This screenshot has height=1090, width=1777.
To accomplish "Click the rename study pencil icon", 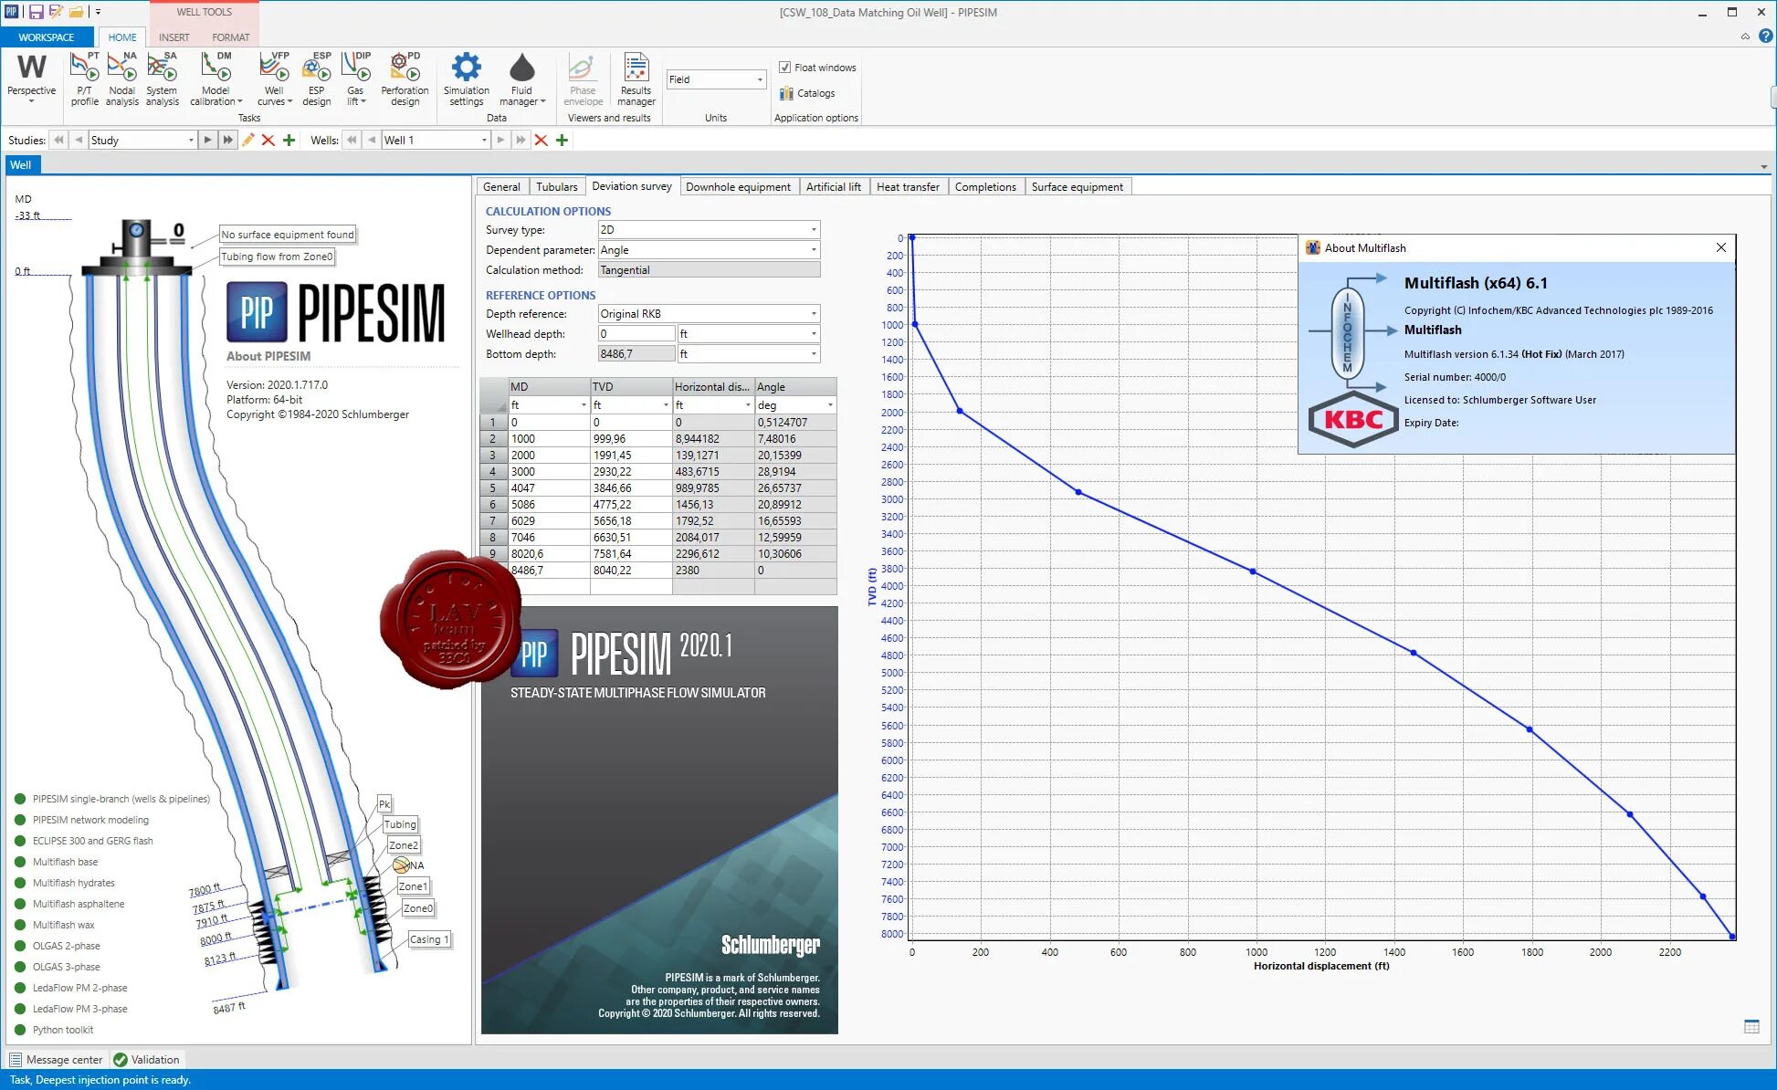I will click(247, 140).
